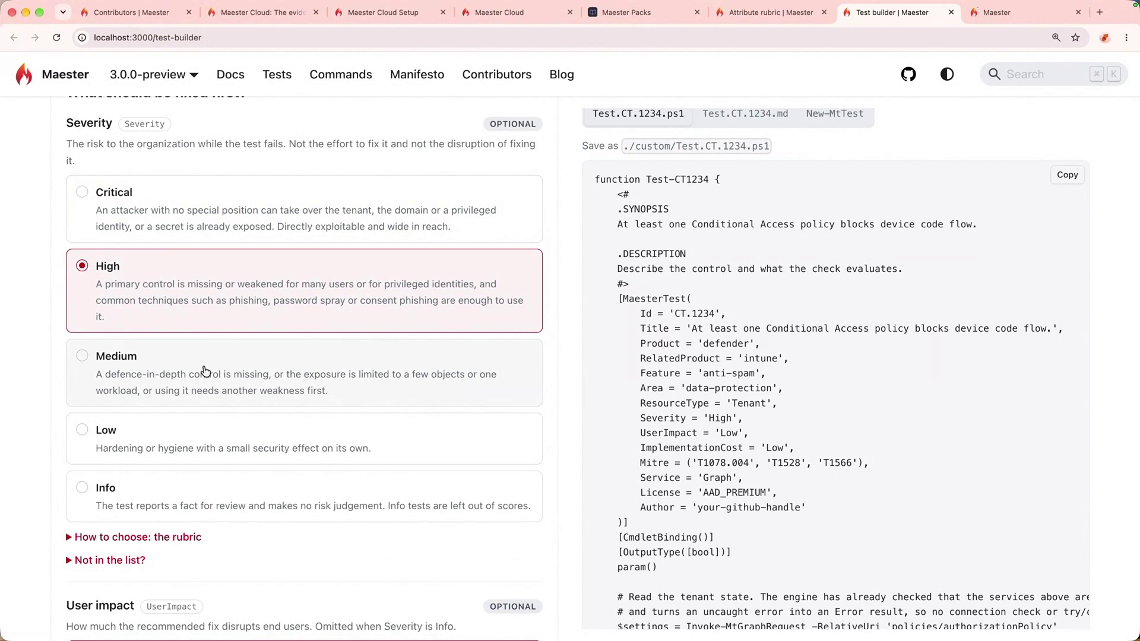Open the tab search chevron button

click(63, 12)
